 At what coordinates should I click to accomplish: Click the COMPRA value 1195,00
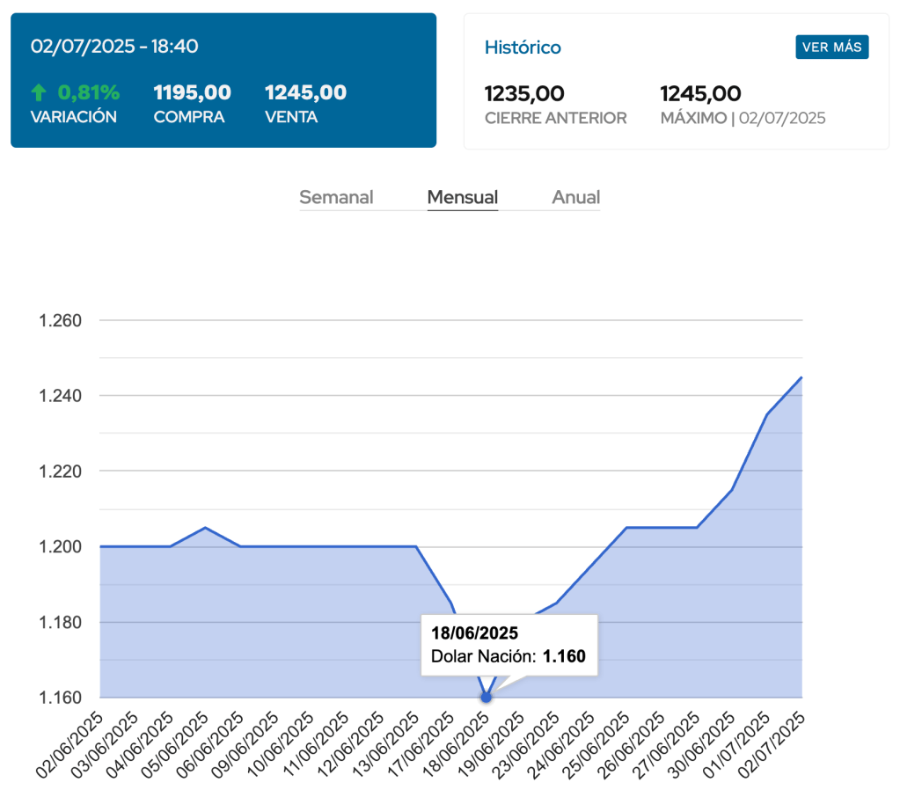pos(192,92)
